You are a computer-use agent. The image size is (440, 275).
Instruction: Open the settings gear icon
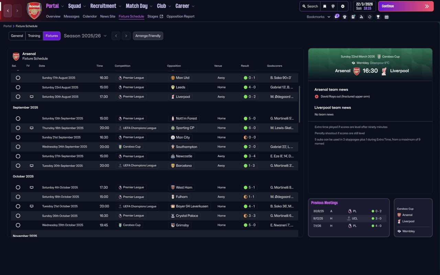coord(343,6)
